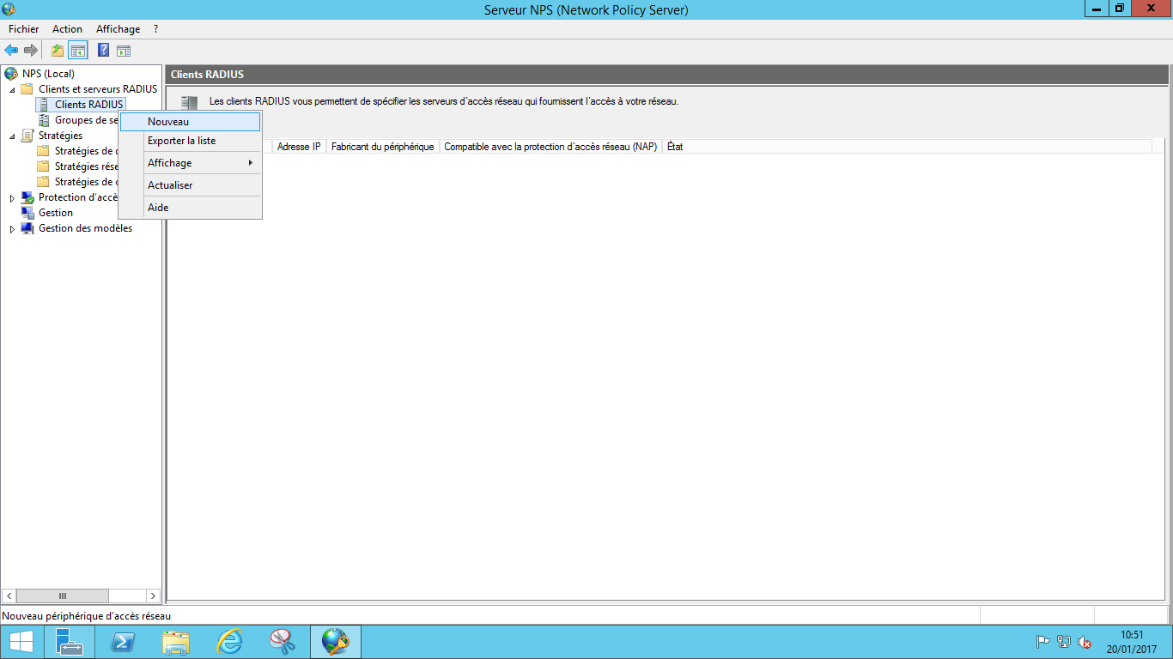Open Internet Explorer from the taskbar

229,641
